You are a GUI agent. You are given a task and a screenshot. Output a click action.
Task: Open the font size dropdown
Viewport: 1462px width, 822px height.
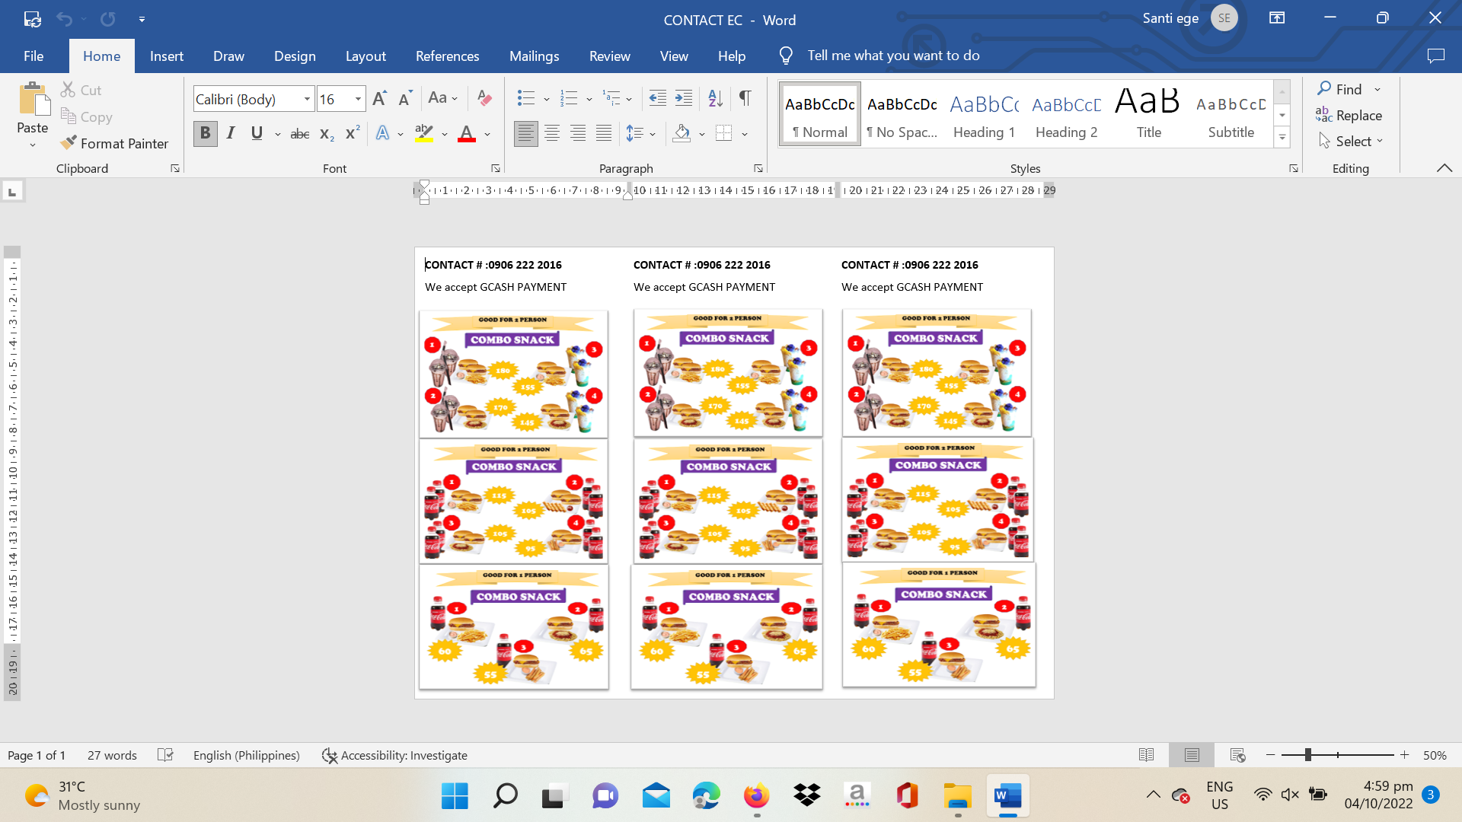pyautogui.click(x=358, y=99)
